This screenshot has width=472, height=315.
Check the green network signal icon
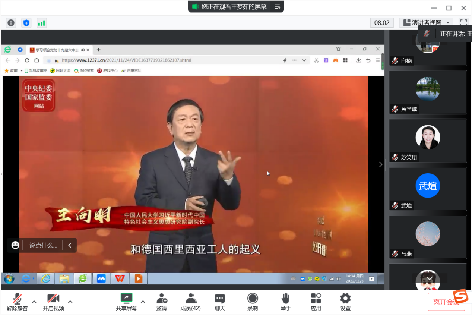point(41,23)
